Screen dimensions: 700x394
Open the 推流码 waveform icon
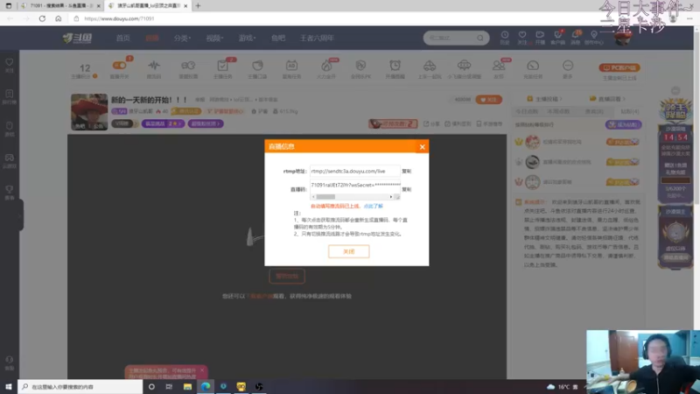click(x=154, y=66)
